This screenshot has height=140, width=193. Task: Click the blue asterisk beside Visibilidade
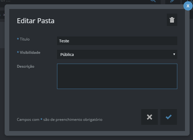pos(18,53)
